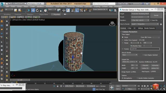Open the Preset dropdown
This screenshot has height=93, width=166.
tap(140, 17)
